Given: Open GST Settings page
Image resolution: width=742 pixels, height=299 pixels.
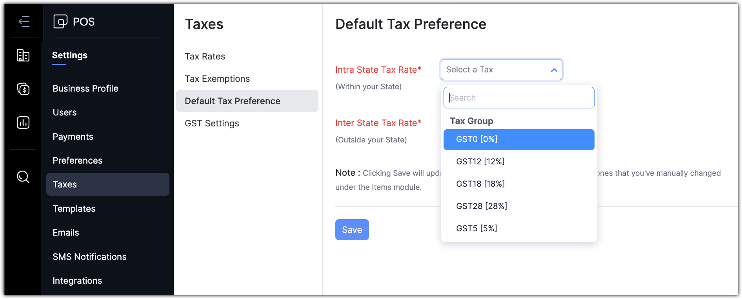Looking at the screenshot, I should click(x=212, y=123).
